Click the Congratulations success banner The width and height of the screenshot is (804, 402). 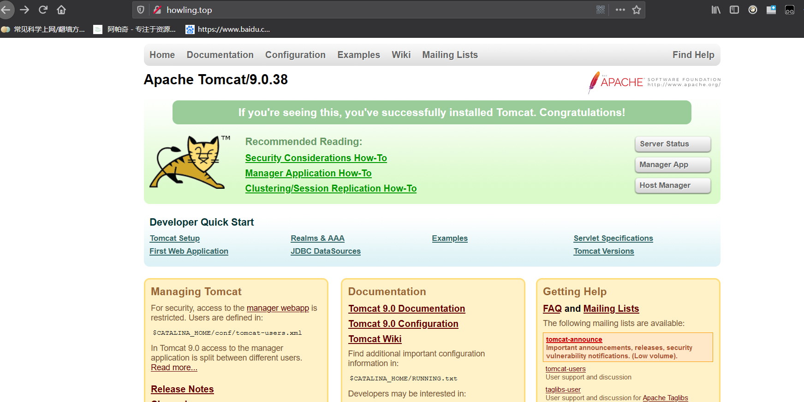click(432, 112)
